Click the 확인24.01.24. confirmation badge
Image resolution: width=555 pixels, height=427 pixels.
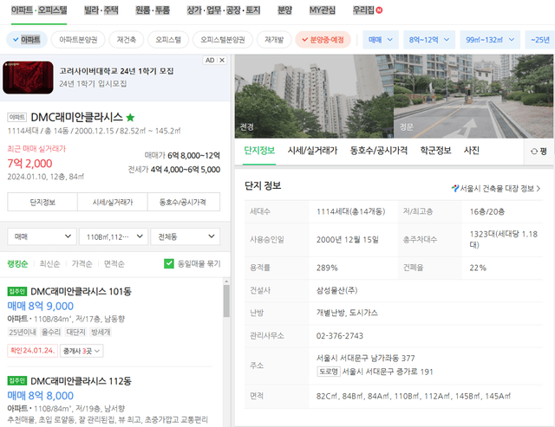tap(32, 351)
